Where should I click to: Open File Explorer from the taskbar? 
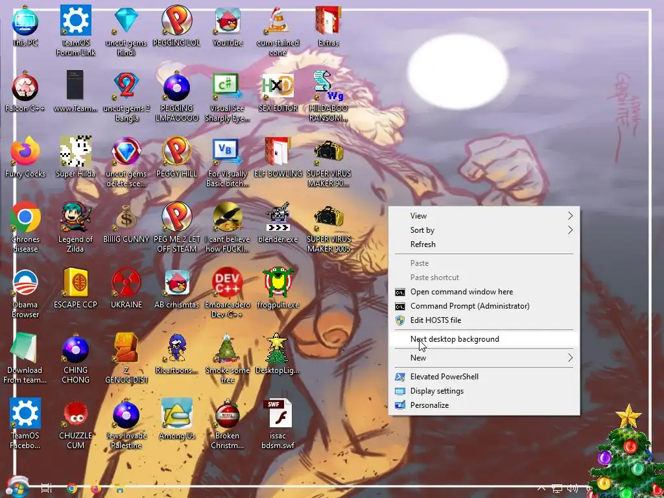[x=120, y=488]
